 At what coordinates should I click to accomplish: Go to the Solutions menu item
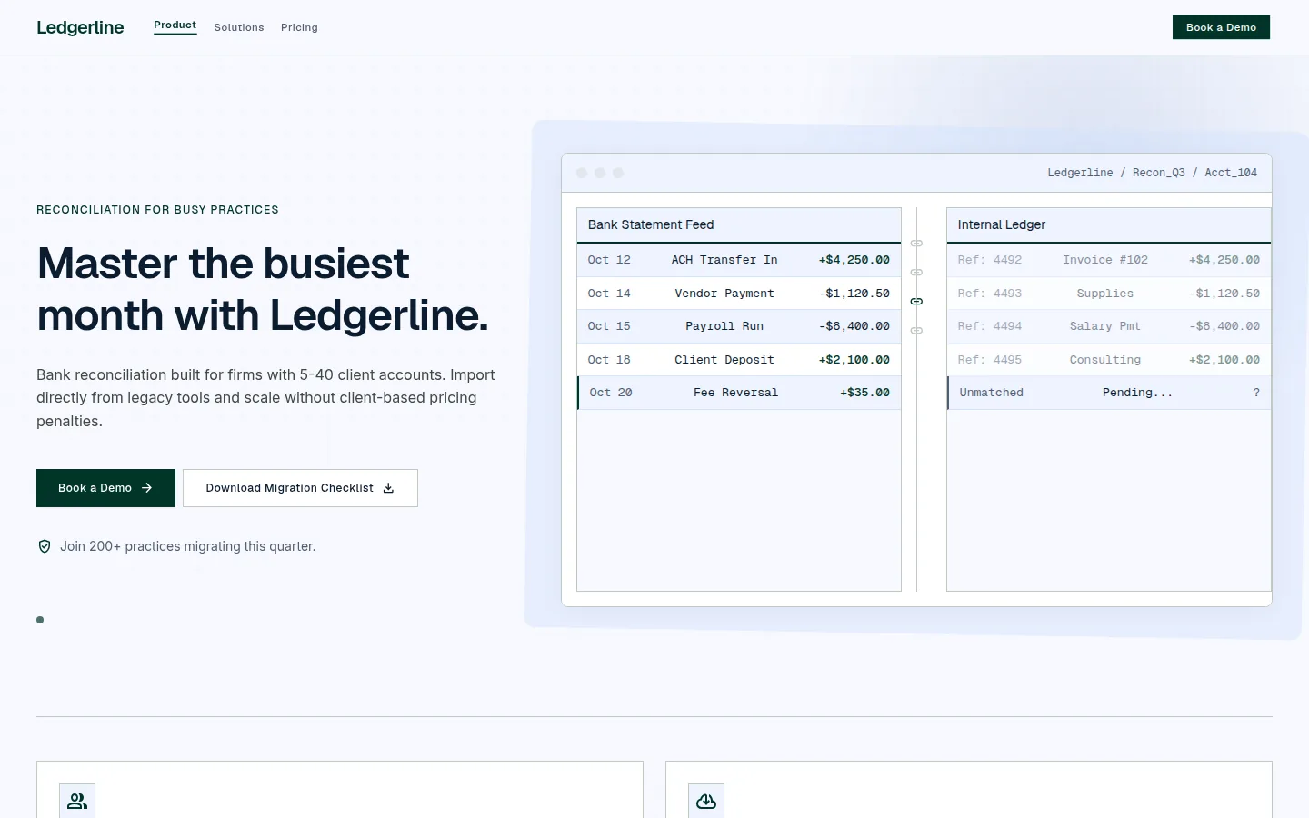[x=239, y=27]
